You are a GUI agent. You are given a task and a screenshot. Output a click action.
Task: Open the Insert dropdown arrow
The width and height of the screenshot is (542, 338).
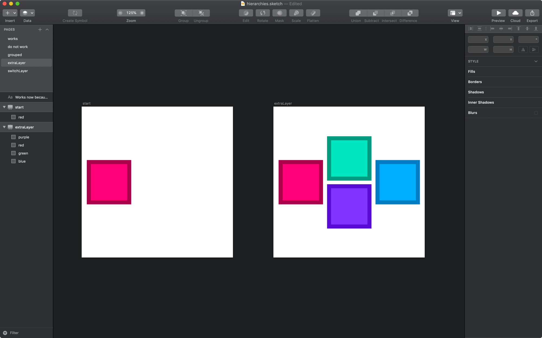(15, 13)
